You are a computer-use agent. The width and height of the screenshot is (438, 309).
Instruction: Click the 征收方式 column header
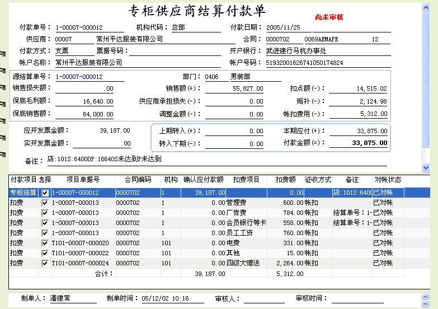[x=318, y=180]
